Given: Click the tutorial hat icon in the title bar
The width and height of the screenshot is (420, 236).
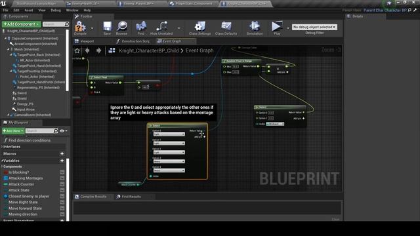Looking at the screenshot, I should (389, 3).
